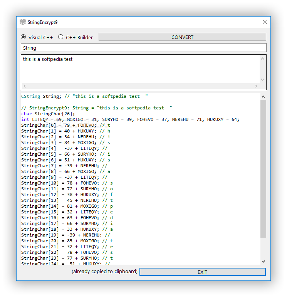This screenshot has width=287, height=297.
Task: Click the 'StringChar[1] = 40 + HUKUXY' line
Action: tap(65, 131)
